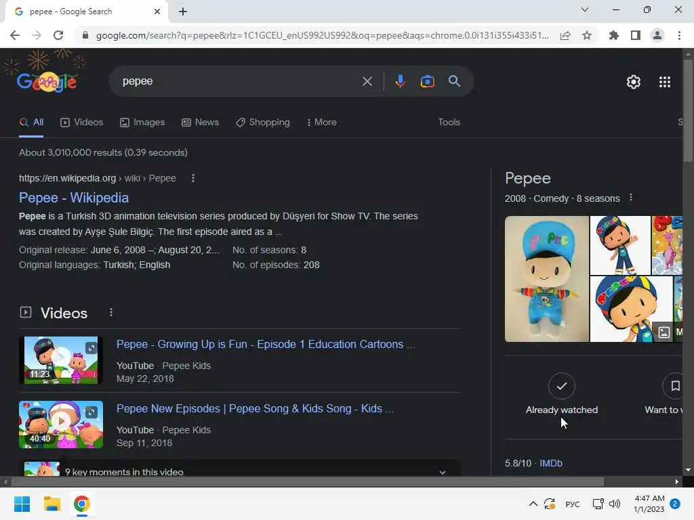
Task: Open Videos section three-dot options
Action: tap(111, 313)
